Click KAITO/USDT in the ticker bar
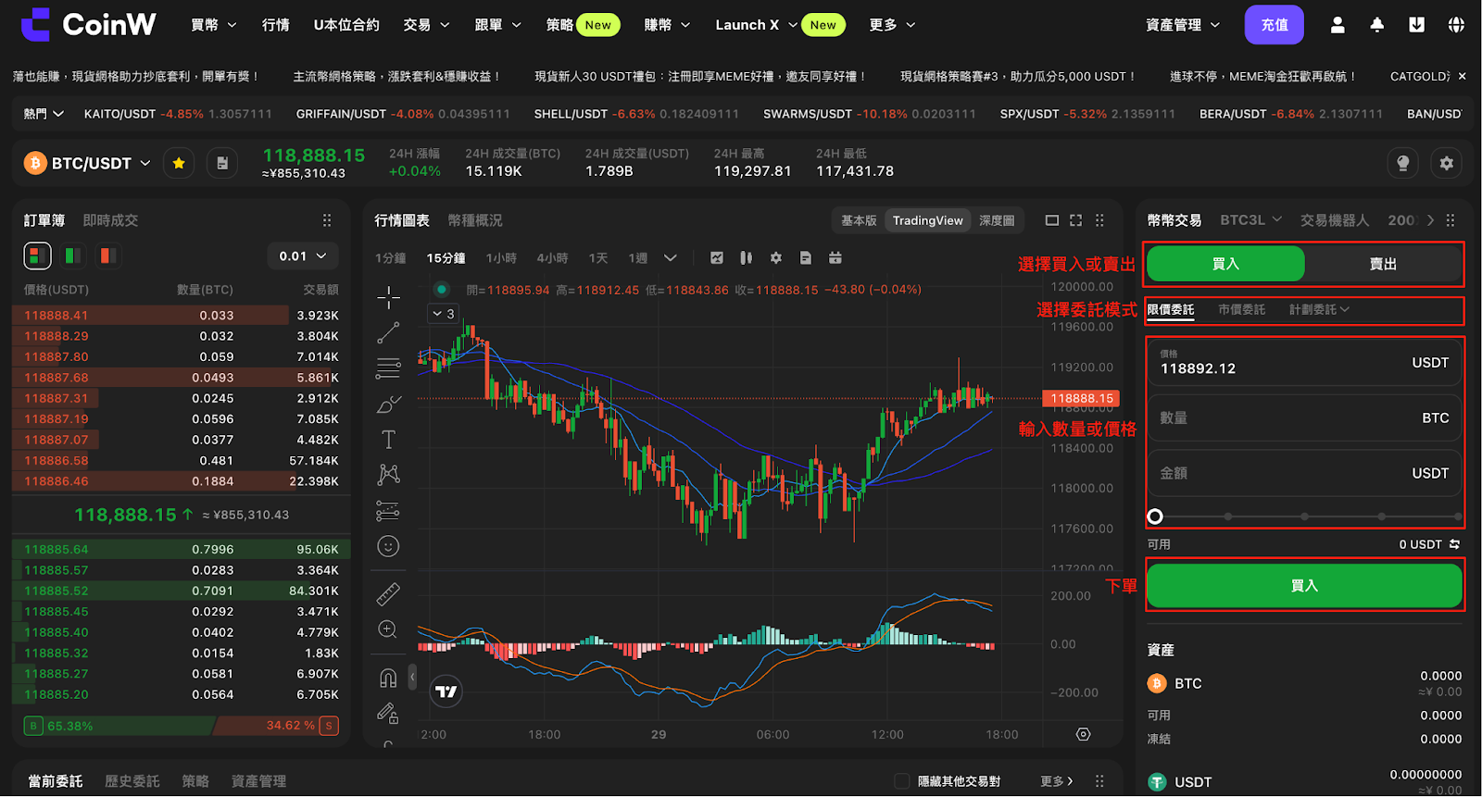 click(x=119, y=114)
